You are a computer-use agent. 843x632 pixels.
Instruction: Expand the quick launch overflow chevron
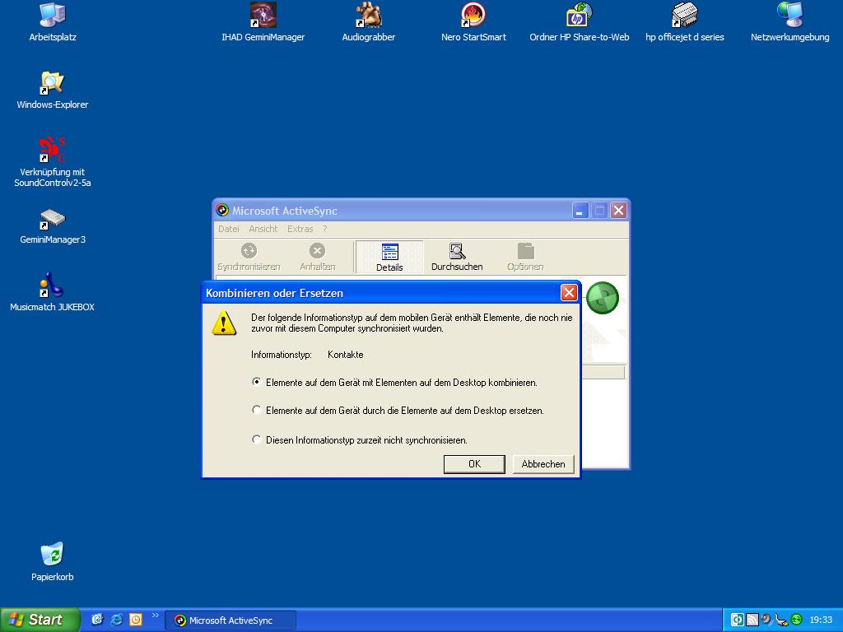point(156,616)
